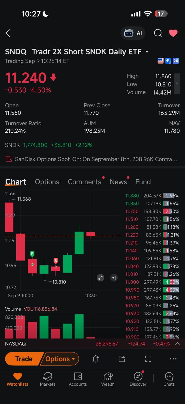Toggle the pink heart favorite icon
The height and width of the screenshot is (404, 185).
pos(173,33)
